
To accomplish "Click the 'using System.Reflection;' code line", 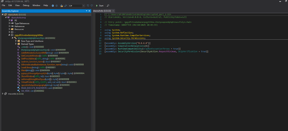I will pyautogui.click(x=119, y=32).
